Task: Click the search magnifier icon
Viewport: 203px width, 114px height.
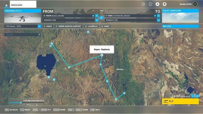Action: 39,34
